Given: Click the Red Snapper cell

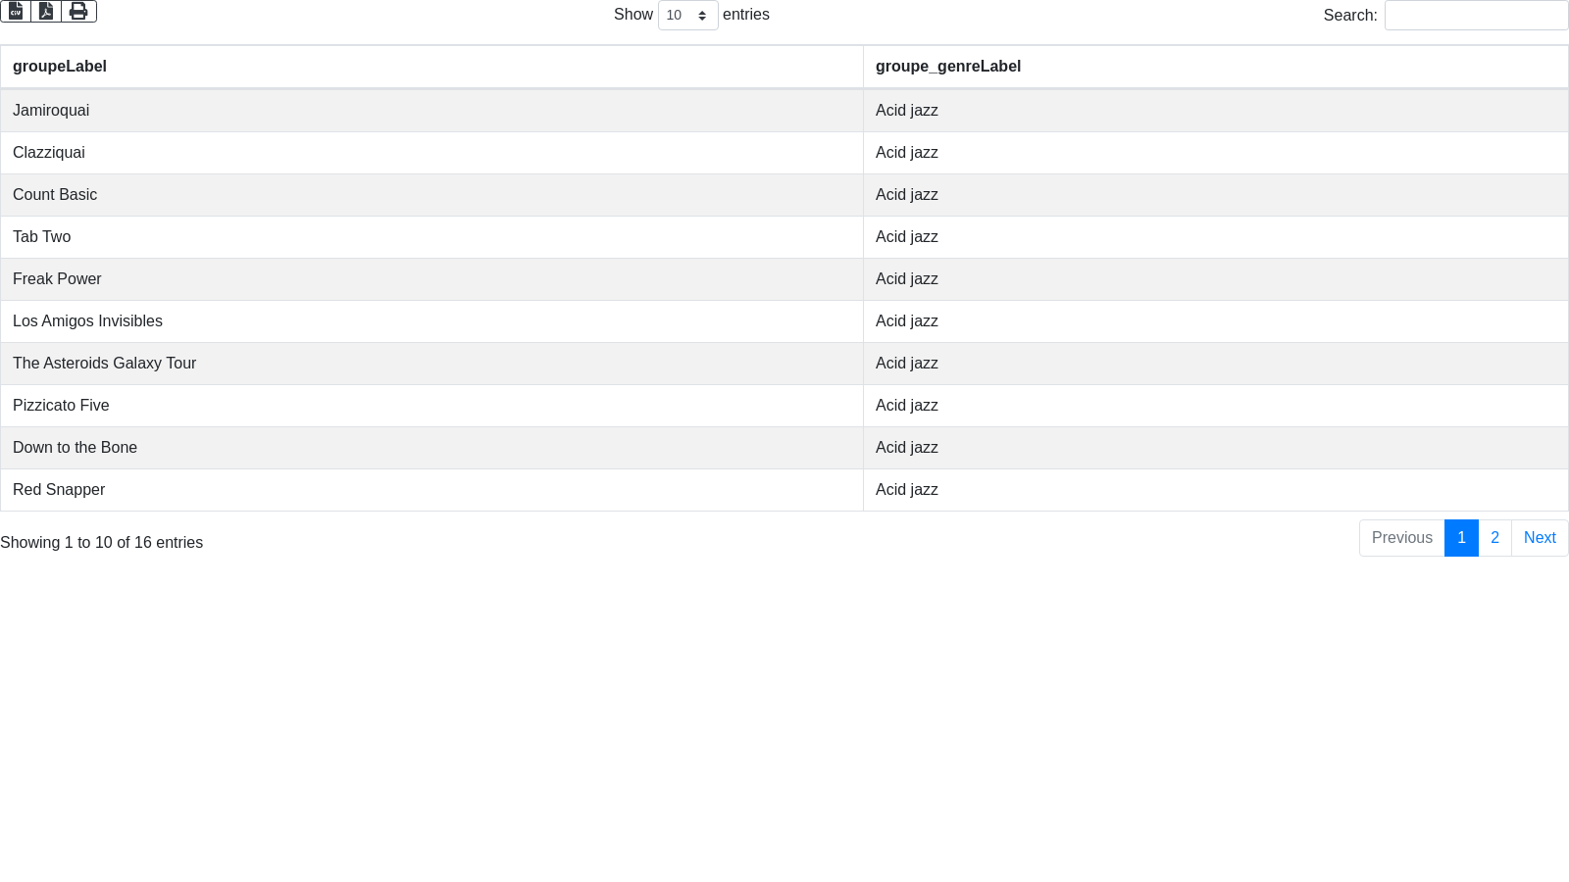Looking at the screenshot, I should (59, 490).
